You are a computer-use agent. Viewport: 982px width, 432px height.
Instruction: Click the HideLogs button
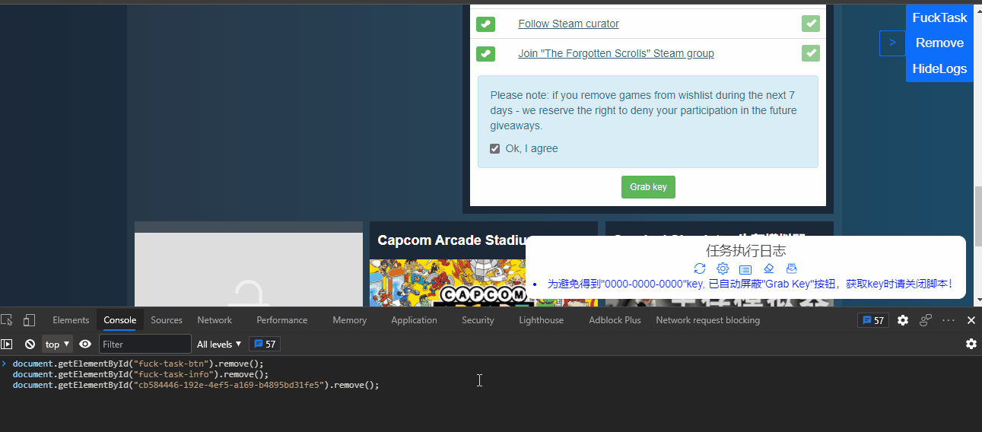(x=939, y=68)
